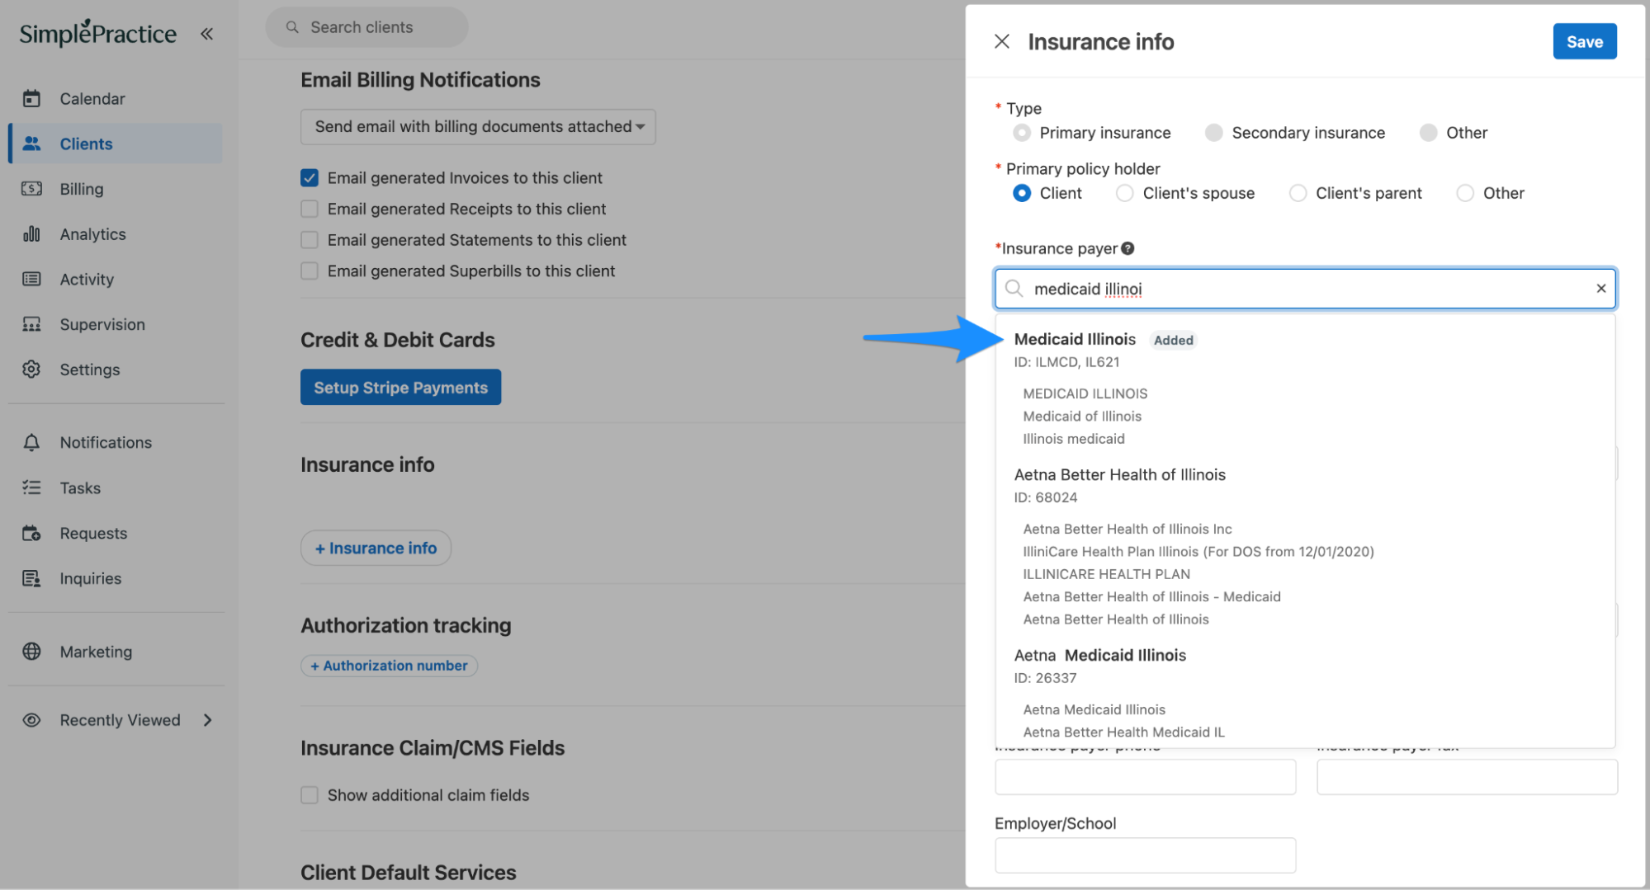Click the Activity list icon
The width and height of the screenshot is (1650, 890).
[31, 280]
